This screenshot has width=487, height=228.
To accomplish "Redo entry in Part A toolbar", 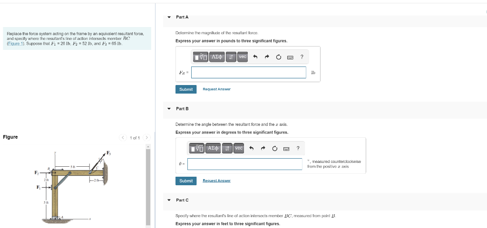I will click(267, 57).
